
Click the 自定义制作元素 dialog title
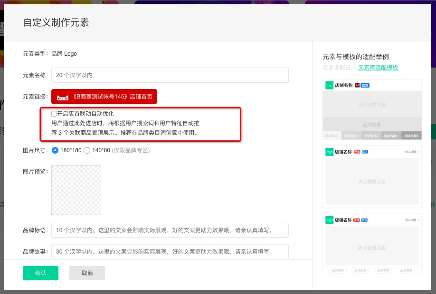pyautogui.click(x=56, y=22)
